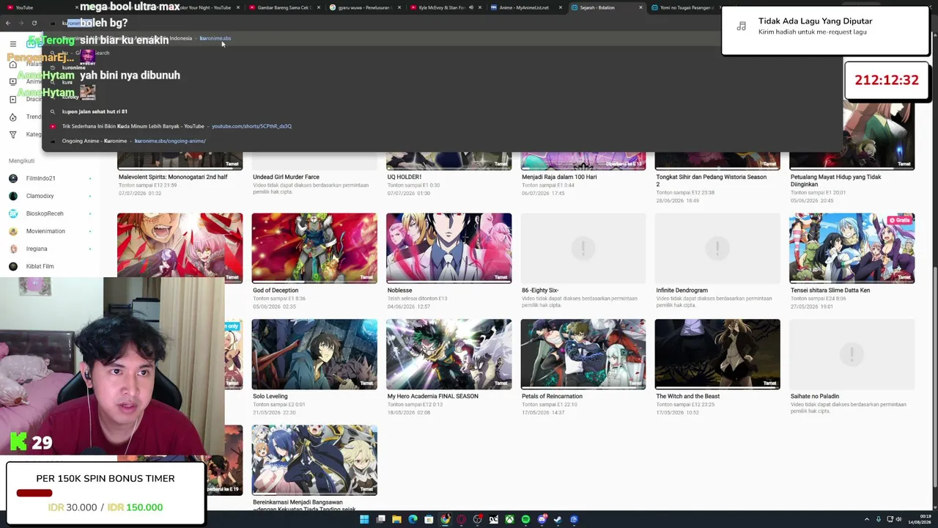Click the address bar input field
The image size is (938, 528).
(381, 23)
